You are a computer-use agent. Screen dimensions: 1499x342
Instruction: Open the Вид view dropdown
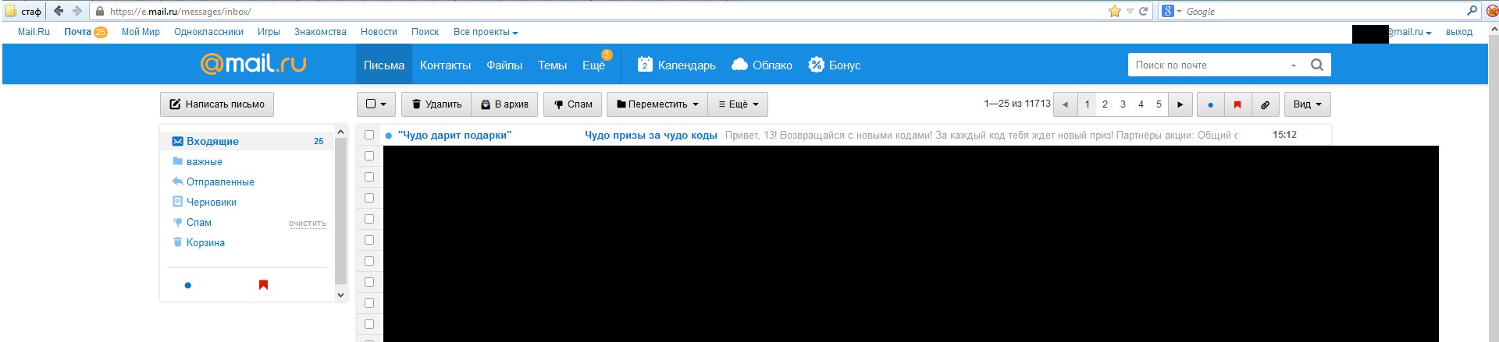[1307, 104]
